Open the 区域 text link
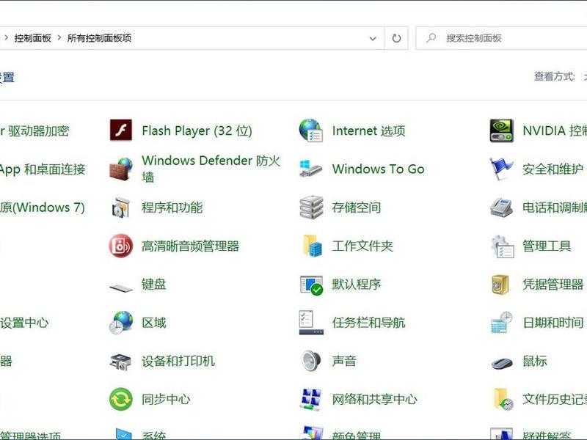 pos(153,322)
